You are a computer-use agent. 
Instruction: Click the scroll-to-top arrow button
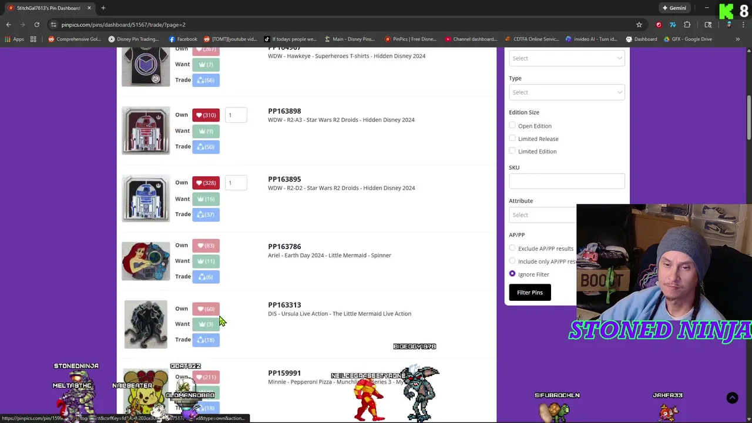732,398
